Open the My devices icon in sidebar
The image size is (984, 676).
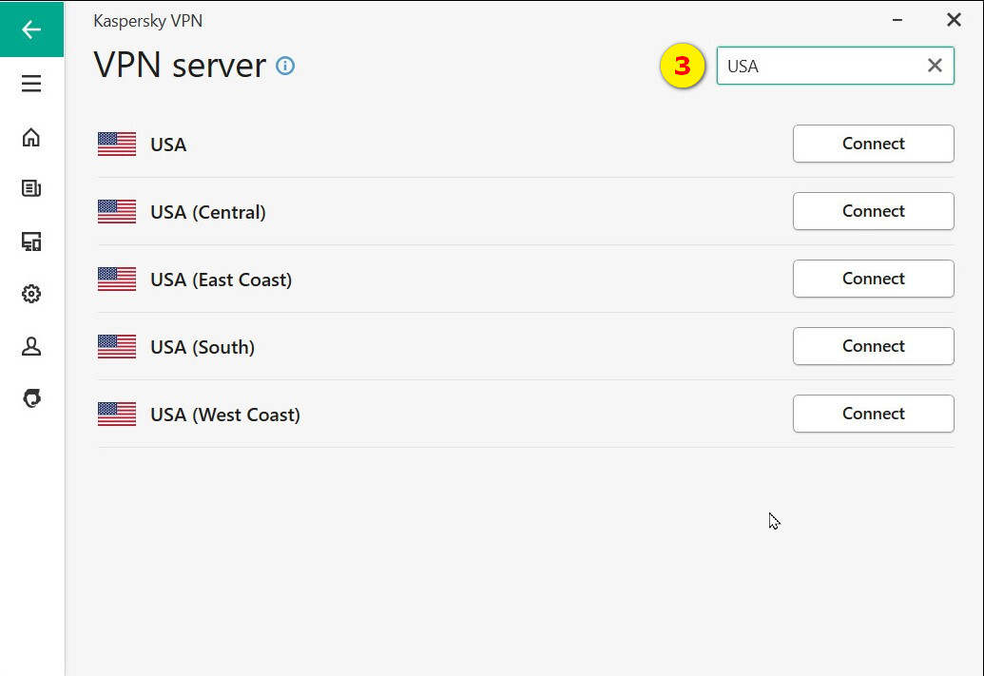point(31,241)
